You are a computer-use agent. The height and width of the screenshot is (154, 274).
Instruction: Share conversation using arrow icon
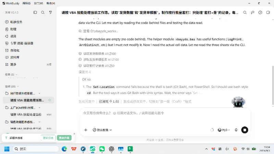click(x=252, y=13)
